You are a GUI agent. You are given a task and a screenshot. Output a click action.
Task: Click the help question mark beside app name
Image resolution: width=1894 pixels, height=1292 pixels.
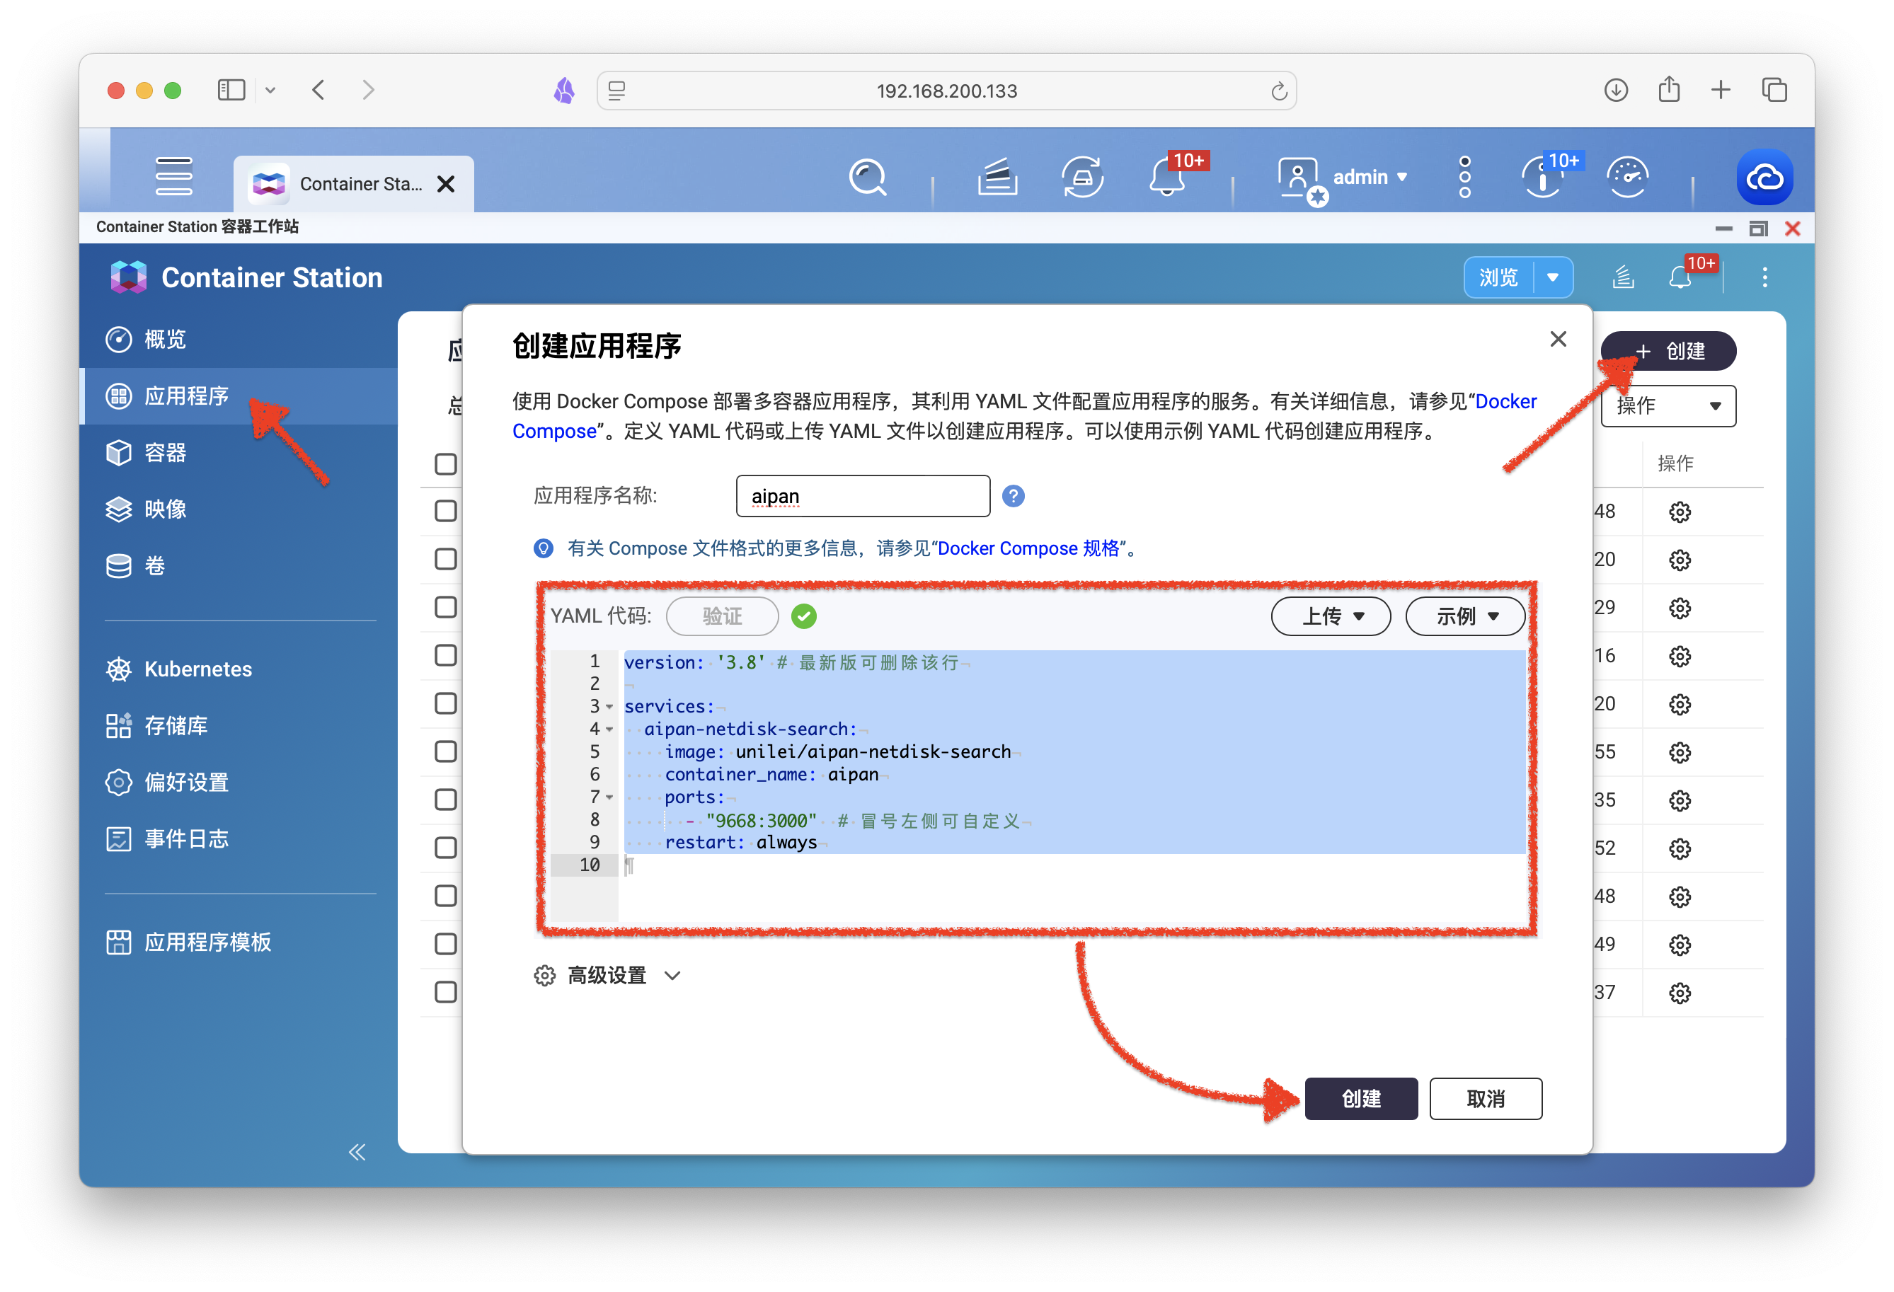click(x=1013, y=496)
